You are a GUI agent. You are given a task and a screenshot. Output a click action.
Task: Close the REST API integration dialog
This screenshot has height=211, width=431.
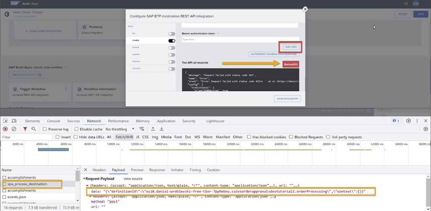point(305,9)
